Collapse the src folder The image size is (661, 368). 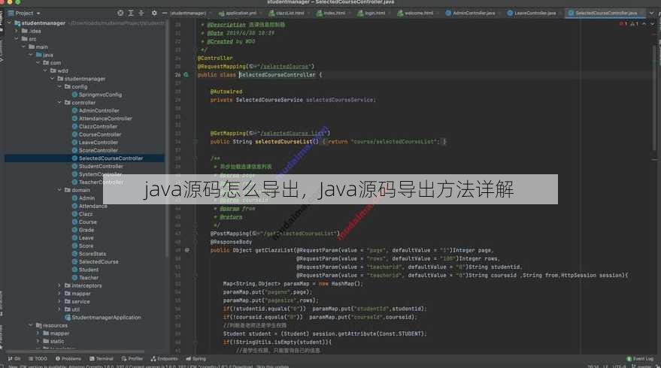[17, 39]
